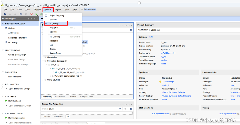Click Settings gear in Project Manager

(6, 28)
